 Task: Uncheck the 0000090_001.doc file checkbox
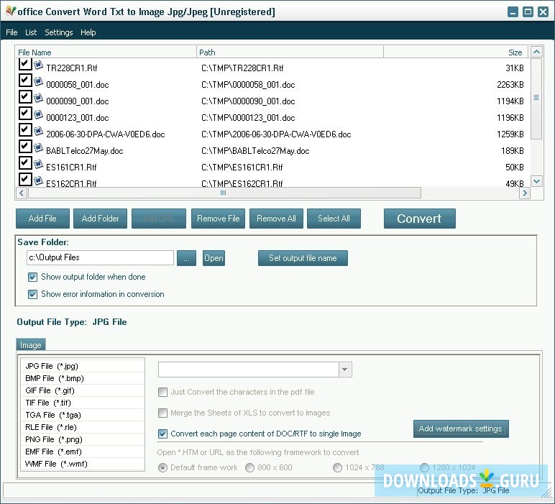click(25, 97)
